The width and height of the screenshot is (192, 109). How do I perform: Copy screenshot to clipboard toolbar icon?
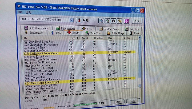[107, 21]
